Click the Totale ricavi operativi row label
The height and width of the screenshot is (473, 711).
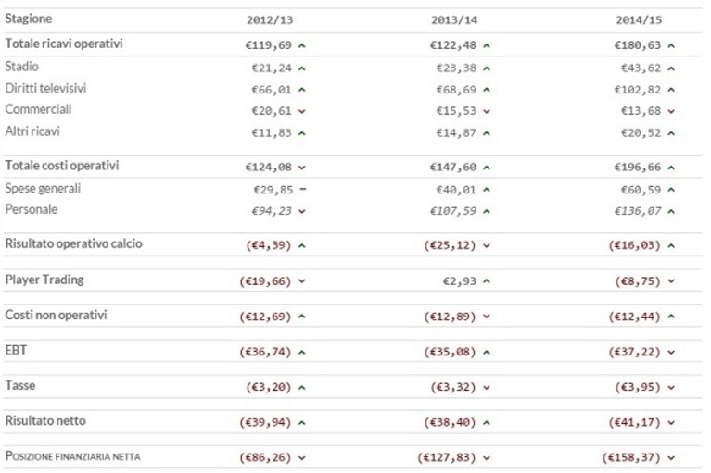[63, 44]
